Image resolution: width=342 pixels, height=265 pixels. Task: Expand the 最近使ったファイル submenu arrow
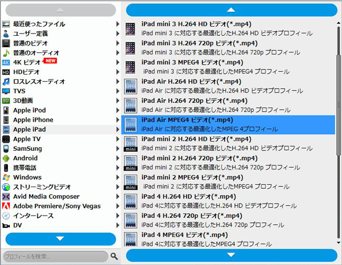[x=117, y=24]
